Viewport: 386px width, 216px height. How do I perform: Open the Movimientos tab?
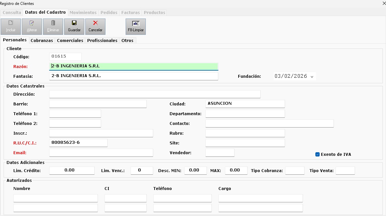[83, 12]
